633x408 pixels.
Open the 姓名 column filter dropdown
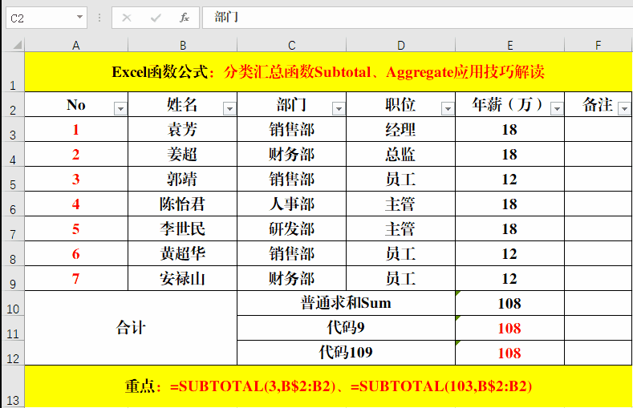coord(229,108)
